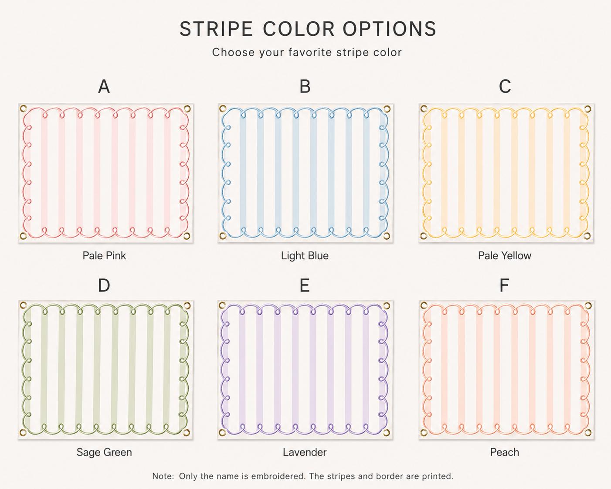Click the Stripe Color Options title
This screenshot has width=611, height=489.
pyautogui.click(x=308, y=29)
